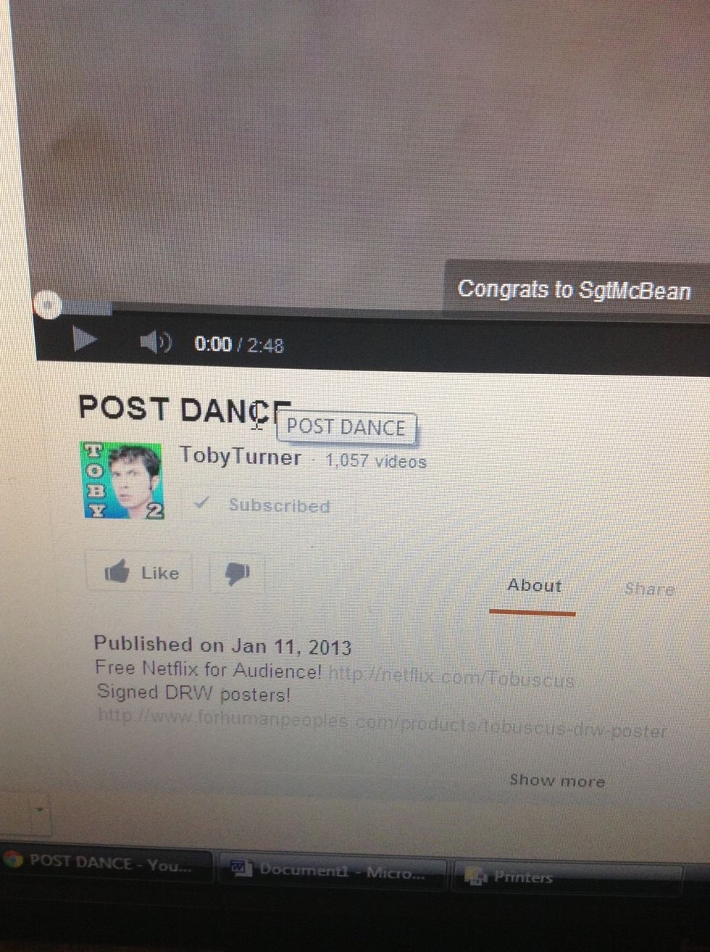
Task: Click the video scrubber handle at start
Action: click(49, 305)
